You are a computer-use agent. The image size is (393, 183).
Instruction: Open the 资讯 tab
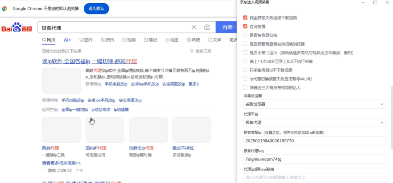point(107,40)
